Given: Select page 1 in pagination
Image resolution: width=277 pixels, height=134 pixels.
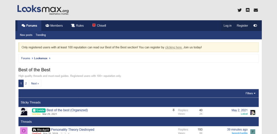Looking at the screenshot, I should tap(21, 83).
